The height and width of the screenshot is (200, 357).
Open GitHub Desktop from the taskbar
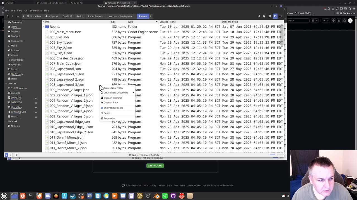[173, 196]
